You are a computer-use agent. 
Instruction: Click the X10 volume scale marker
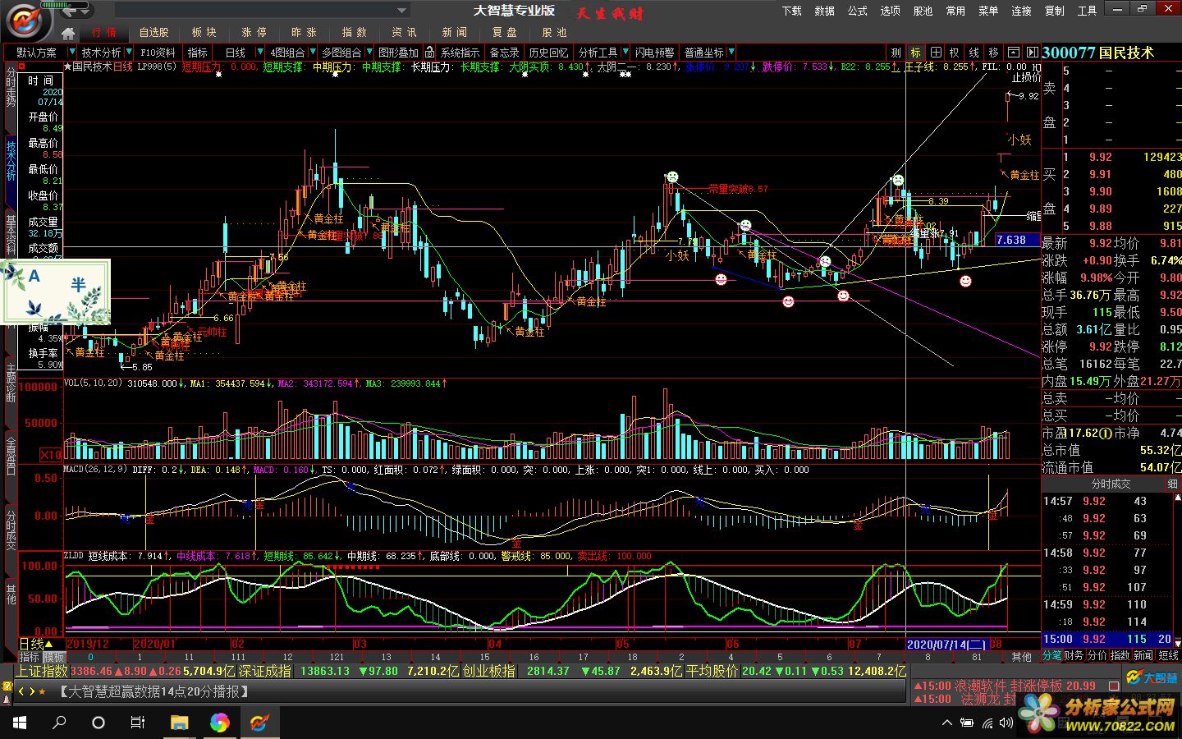click(51, 454)
